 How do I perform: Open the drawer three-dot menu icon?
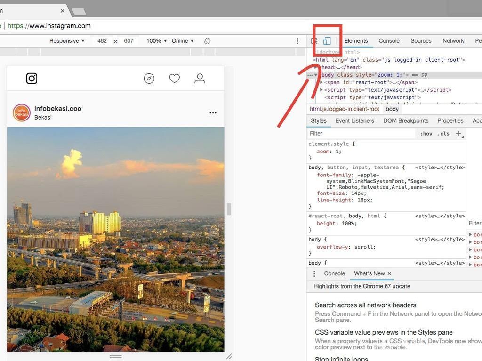tap(314, 273)
